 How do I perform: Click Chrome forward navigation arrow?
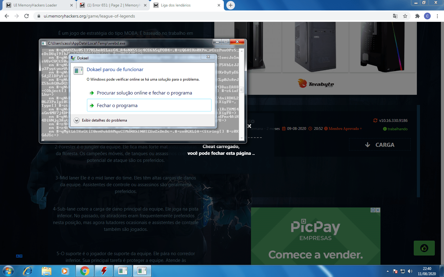click(x=17, y=16)
